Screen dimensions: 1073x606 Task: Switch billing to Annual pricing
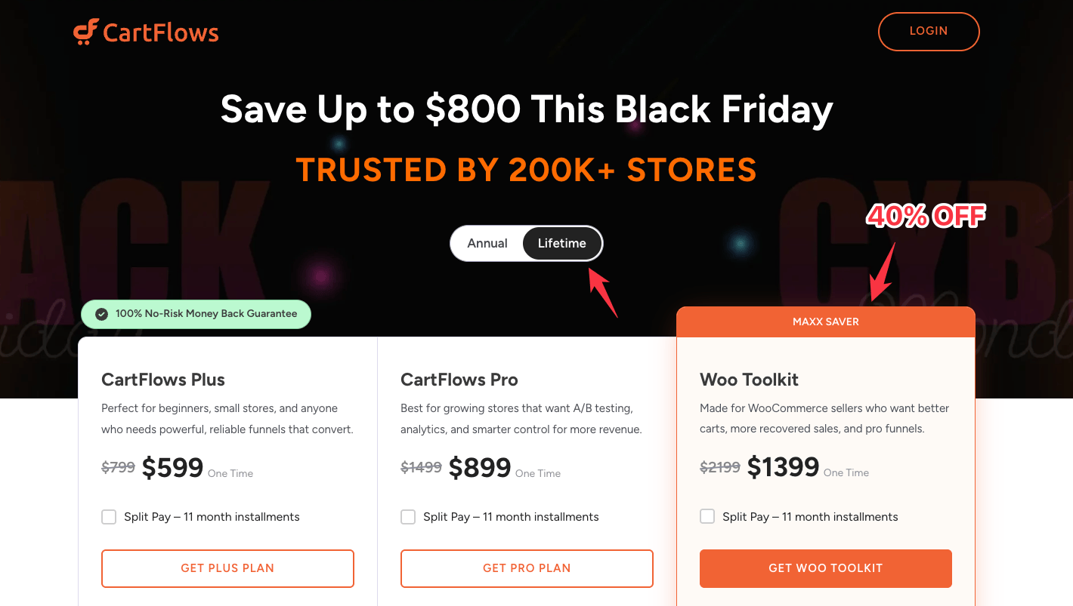(487, 243)
